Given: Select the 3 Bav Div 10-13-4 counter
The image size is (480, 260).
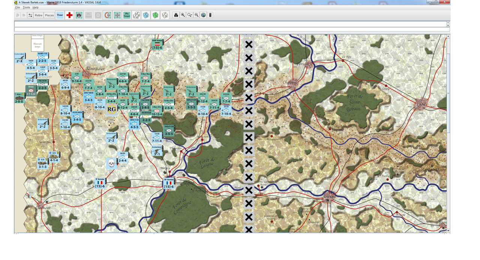Looking at the screenshot, I should click(157, 111).
